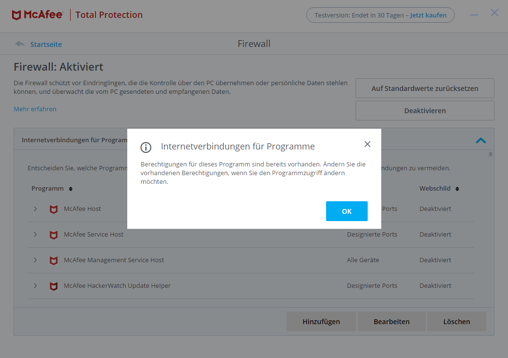Click Bearbeiten button

click(x=391, y=322)
